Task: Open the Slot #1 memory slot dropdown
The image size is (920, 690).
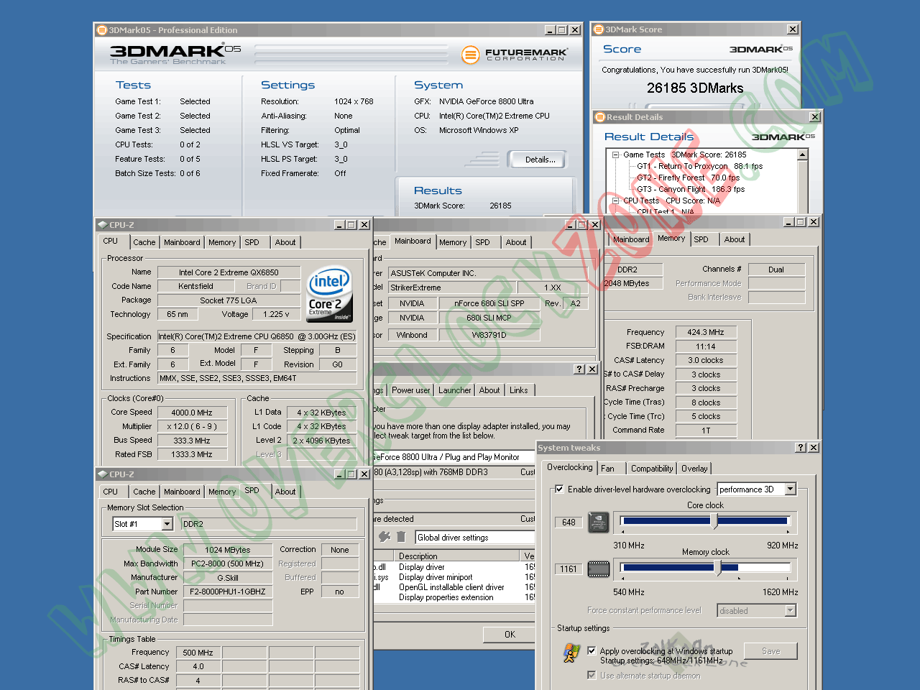Action: [x=167, y=524]
